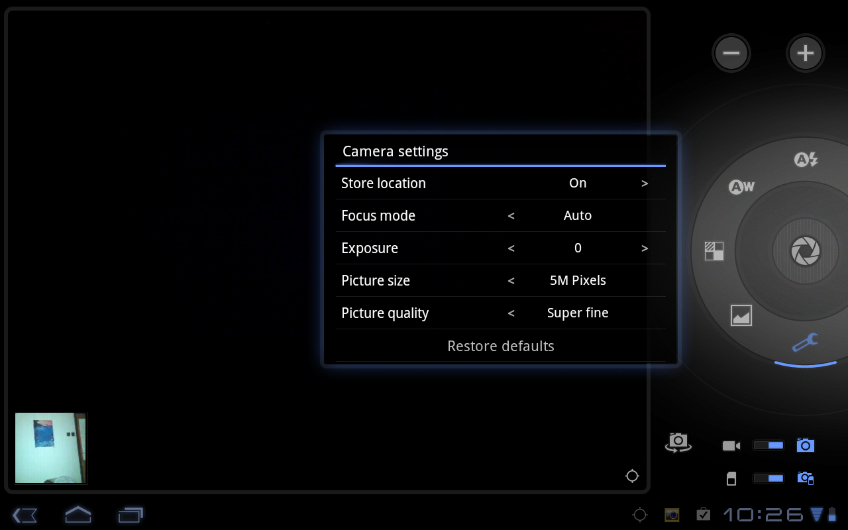Click left arrow for Focus mode
The image size is (848, 530).
[x=511, y=216]
